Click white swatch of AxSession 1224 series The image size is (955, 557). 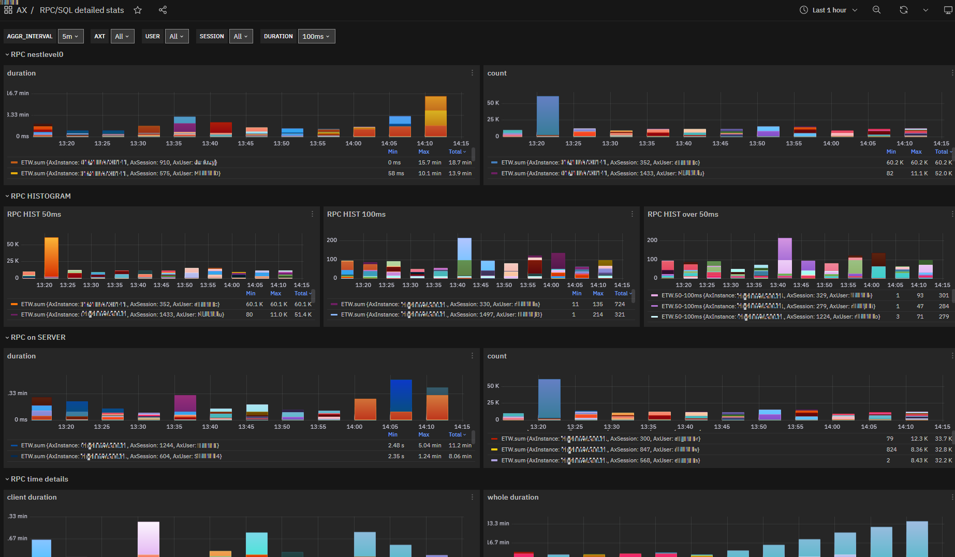pos(655,317)
